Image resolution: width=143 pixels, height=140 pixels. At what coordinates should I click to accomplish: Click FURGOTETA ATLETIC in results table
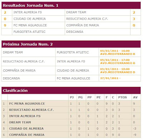tap(29, 32)
